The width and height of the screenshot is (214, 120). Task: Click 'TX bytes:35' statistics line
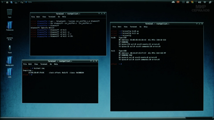(140, 46)
